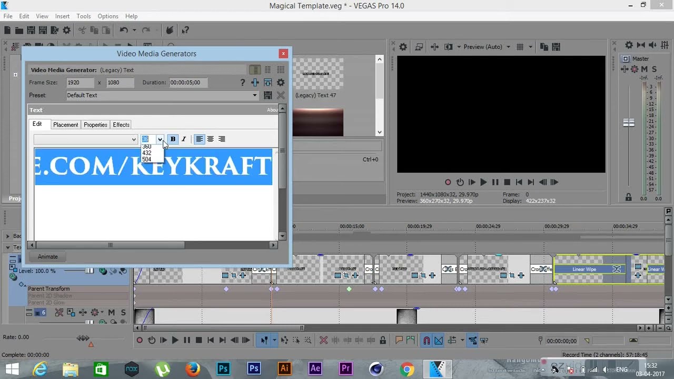Switch to the Effects tab
The image size is (674, 379).
(x=121, y=125)
